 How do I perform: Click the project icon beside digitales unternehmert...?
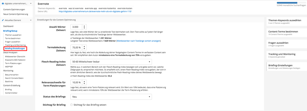coord(3,4)
